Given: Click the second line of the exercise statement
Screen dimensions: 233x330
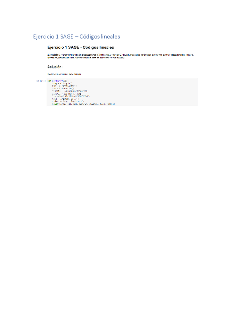Looking at the screenshot, I should point(86,58).
